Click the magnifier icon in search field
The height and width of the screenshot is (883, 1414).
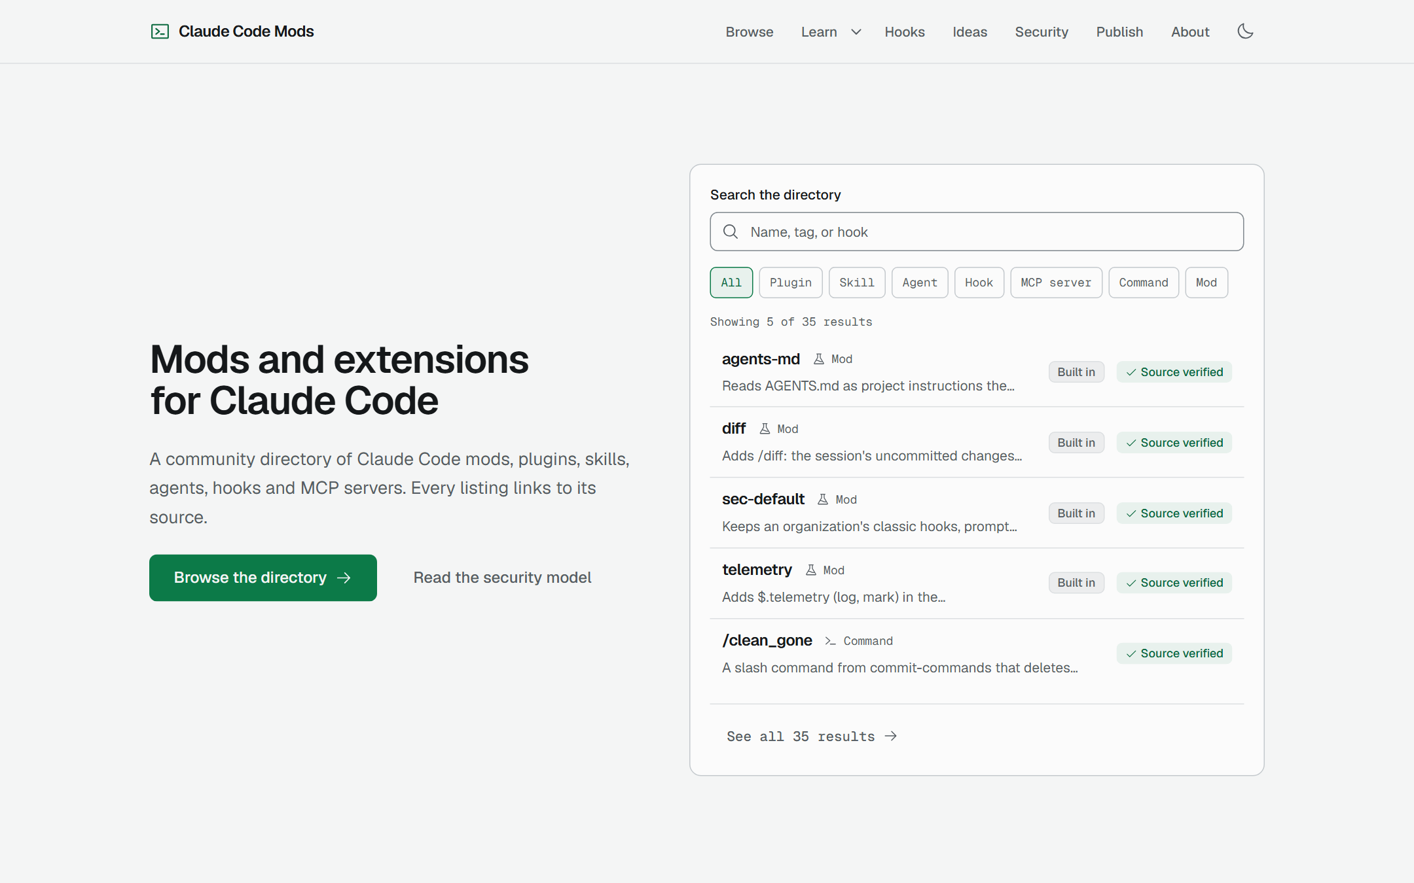coord(731,232)
